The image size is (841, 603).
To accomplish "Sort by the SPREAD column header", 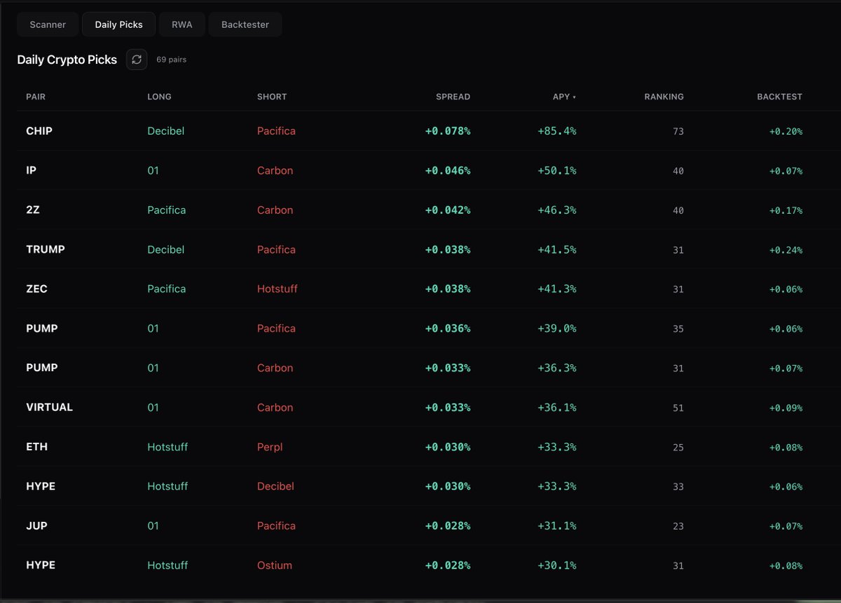I will 453,97.
